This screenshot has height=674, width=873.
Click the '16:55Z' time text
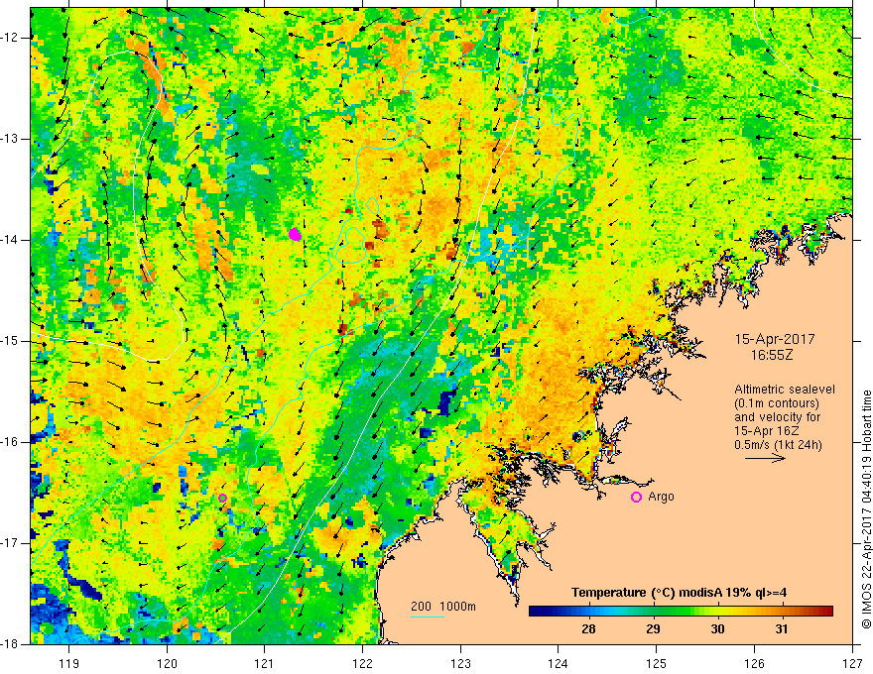(x=772, y=354)
